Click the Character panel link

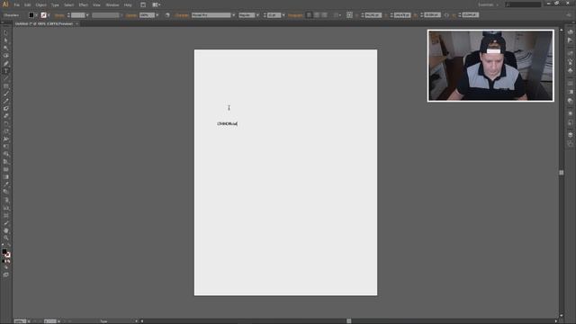click(182, 15)
